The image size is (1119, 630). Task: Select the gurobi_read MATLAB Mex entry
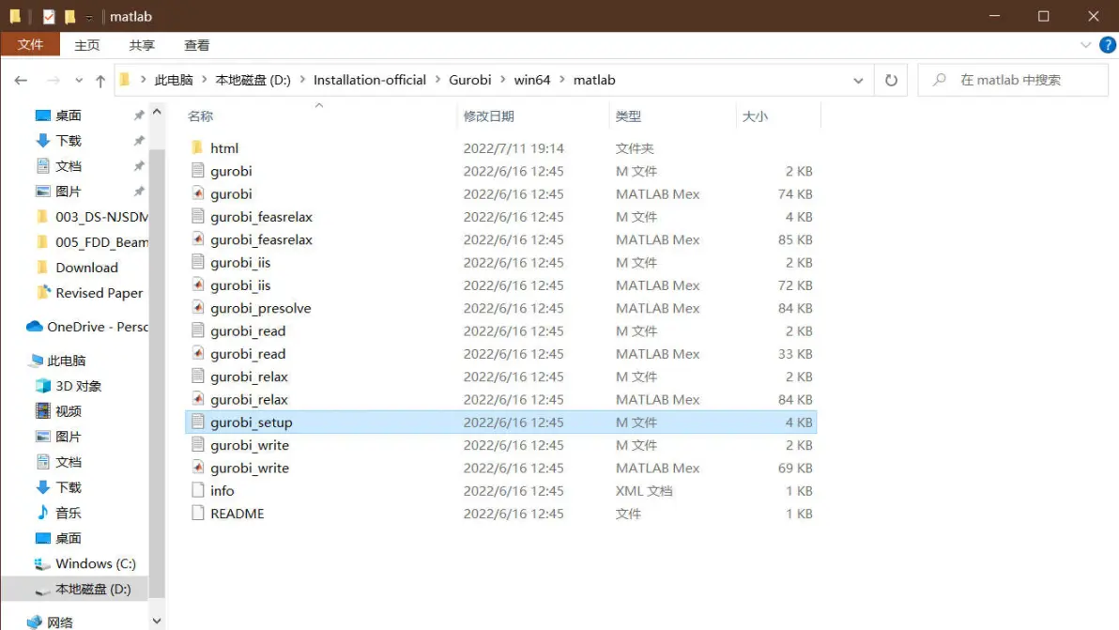point(500,353)
